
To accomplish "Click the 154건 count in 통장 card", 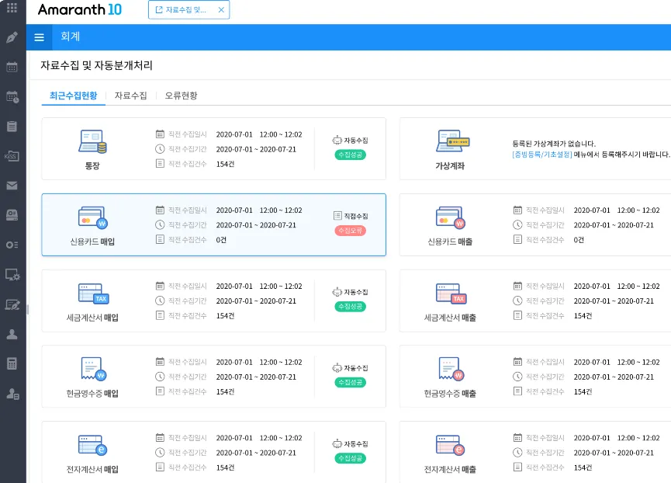I will click(x=225, y=164).
